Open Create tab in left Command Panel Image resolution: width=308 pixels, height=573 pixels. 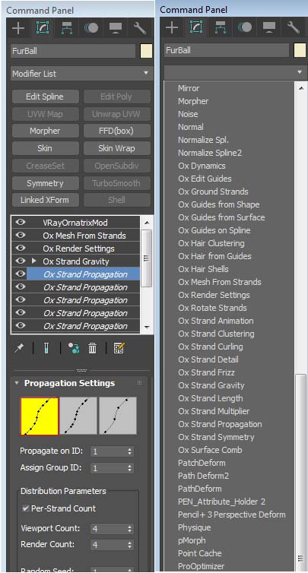pos(18,28)
